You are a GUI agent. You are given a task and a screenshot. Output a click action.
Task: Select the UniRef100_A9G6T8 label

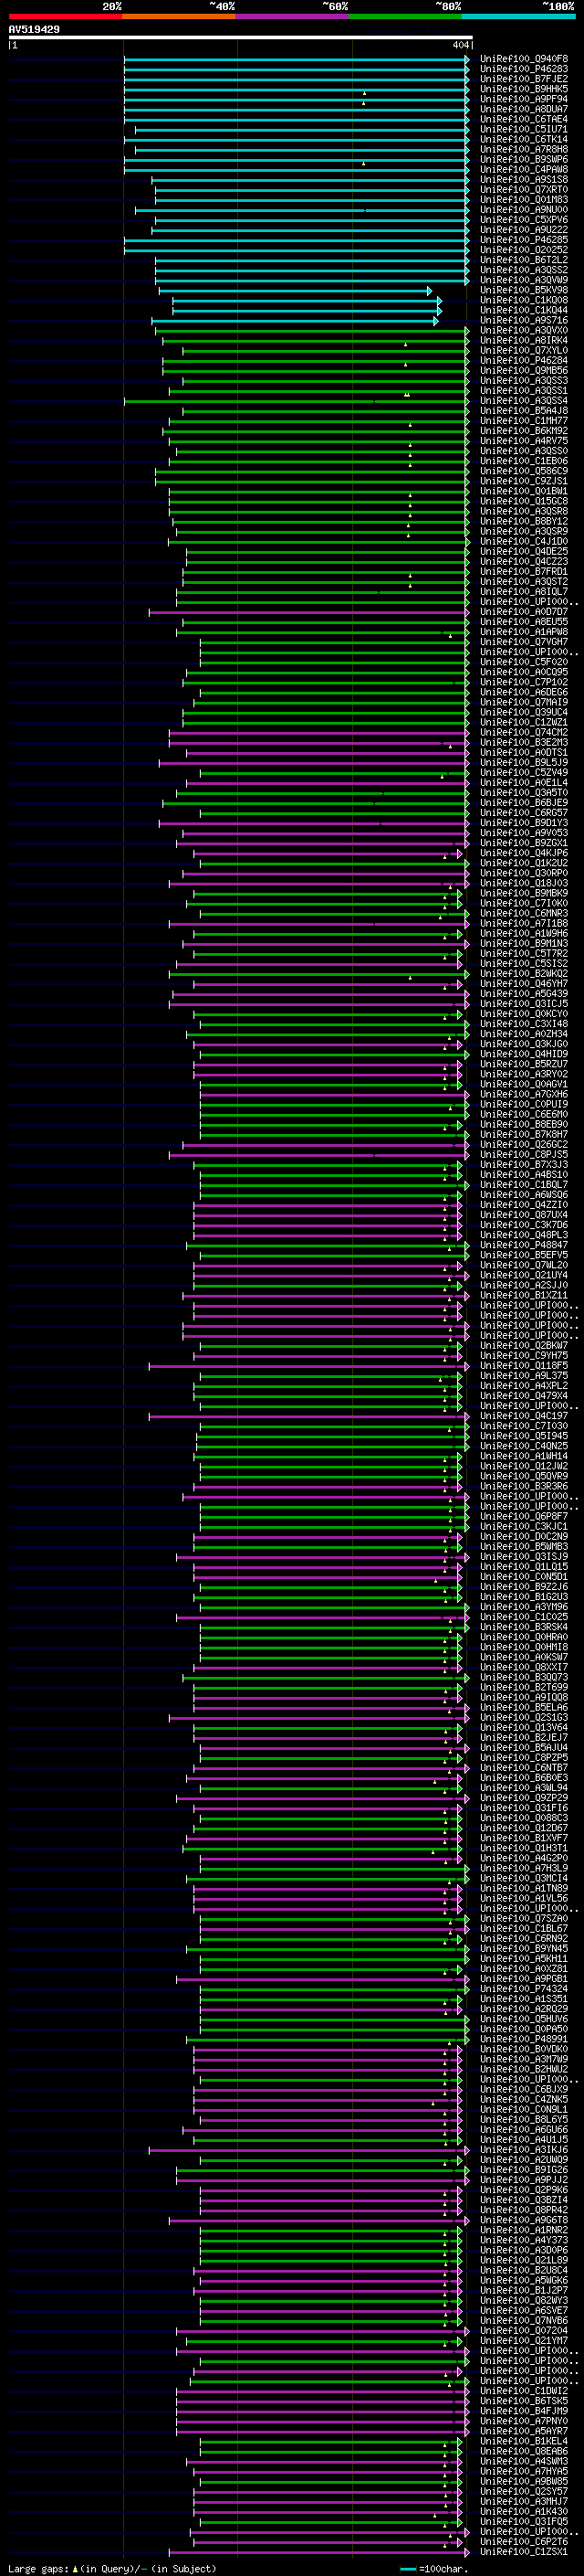coord(524,2220)
